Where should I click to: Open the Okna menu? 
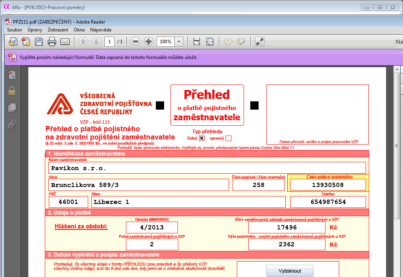pyautogui.click(x=79, y=30)
